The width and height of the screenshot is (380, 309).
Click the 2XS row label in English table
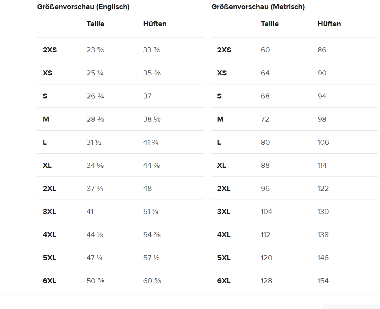50,50
